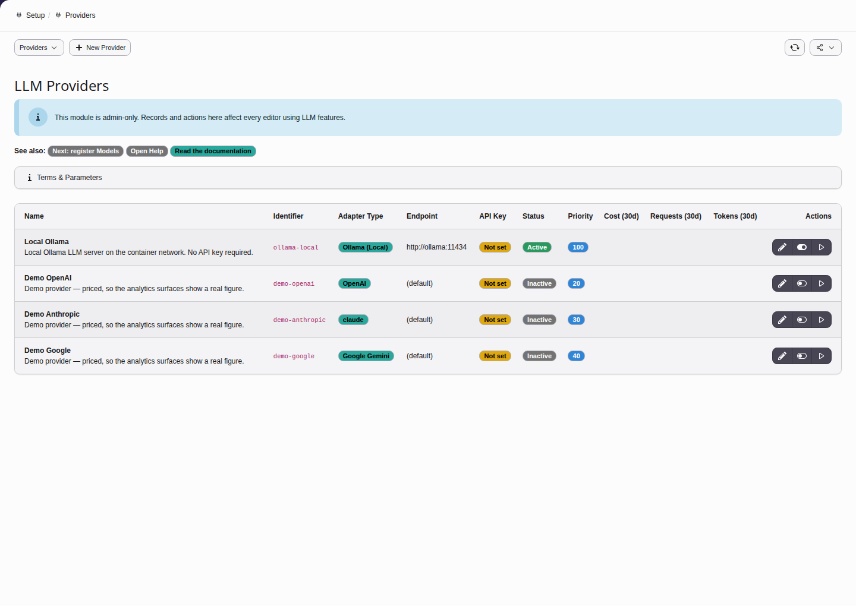Click the Demo Anthropic provider name
This screenshot has height=606, width=856.
tap(52, 314)
